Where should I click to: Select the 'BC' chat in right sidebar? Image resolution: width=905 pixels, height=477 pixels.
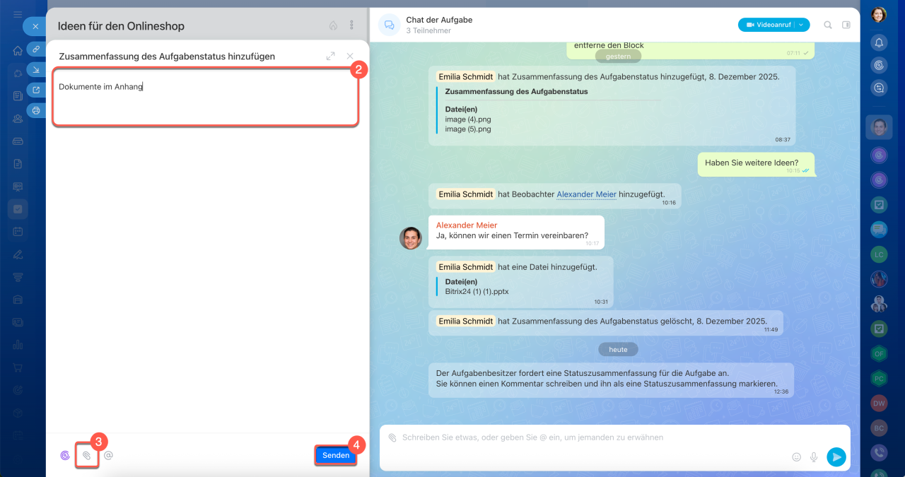point(879,428)
